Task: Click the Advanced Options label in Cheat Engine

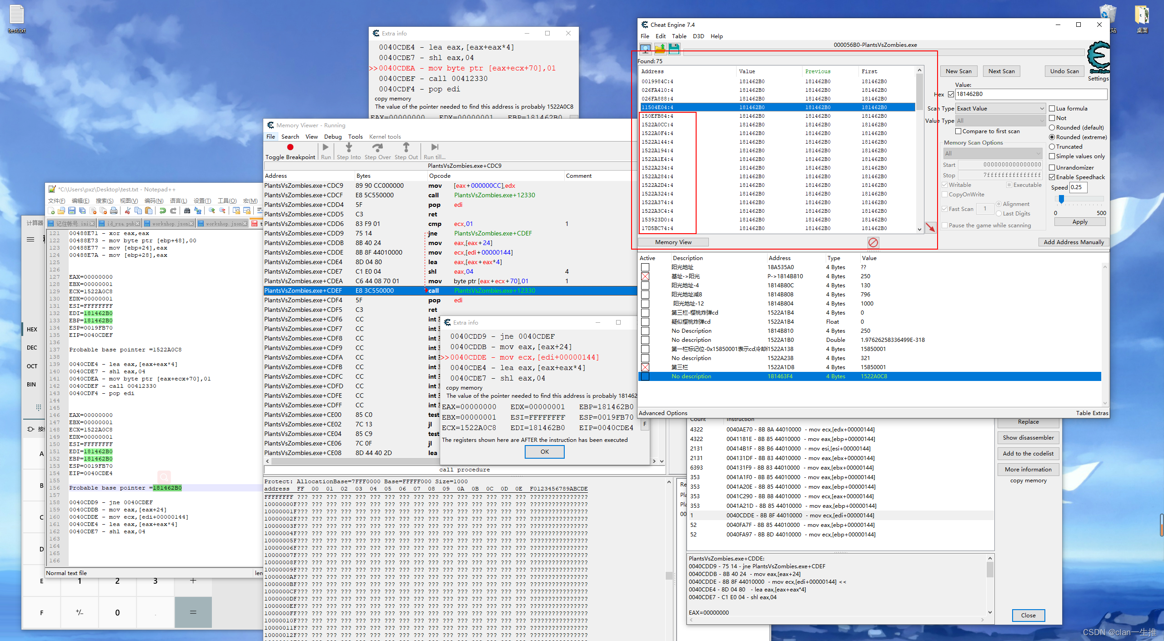Action: tap(663, 413)
